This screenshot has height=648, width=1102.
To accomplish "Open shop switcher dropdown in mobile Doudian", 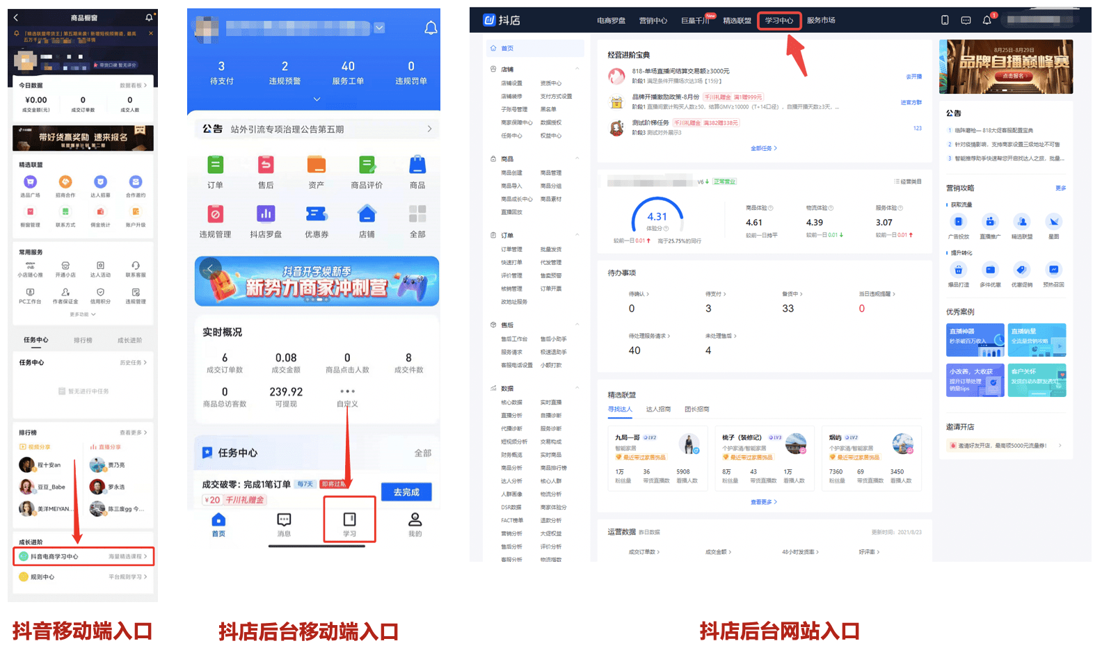I will coord(379,28).
